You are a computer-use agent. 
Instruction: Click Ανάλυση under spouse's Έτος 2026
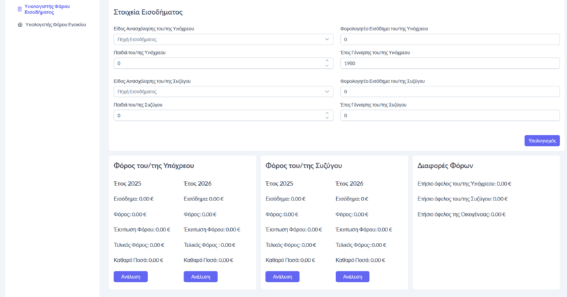(x=352, y=277)
